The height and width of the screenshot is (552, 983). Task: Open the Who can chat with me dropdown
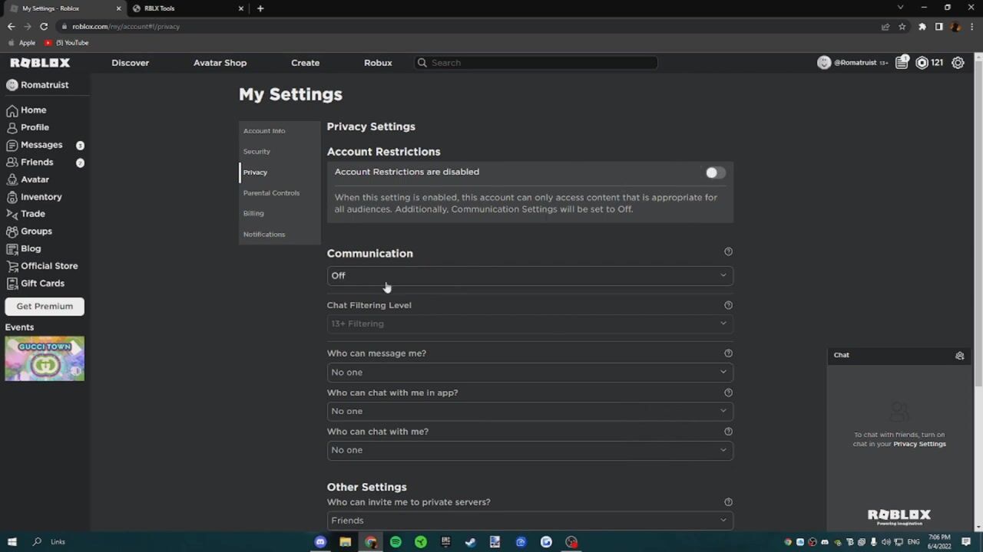click(530, 450)
